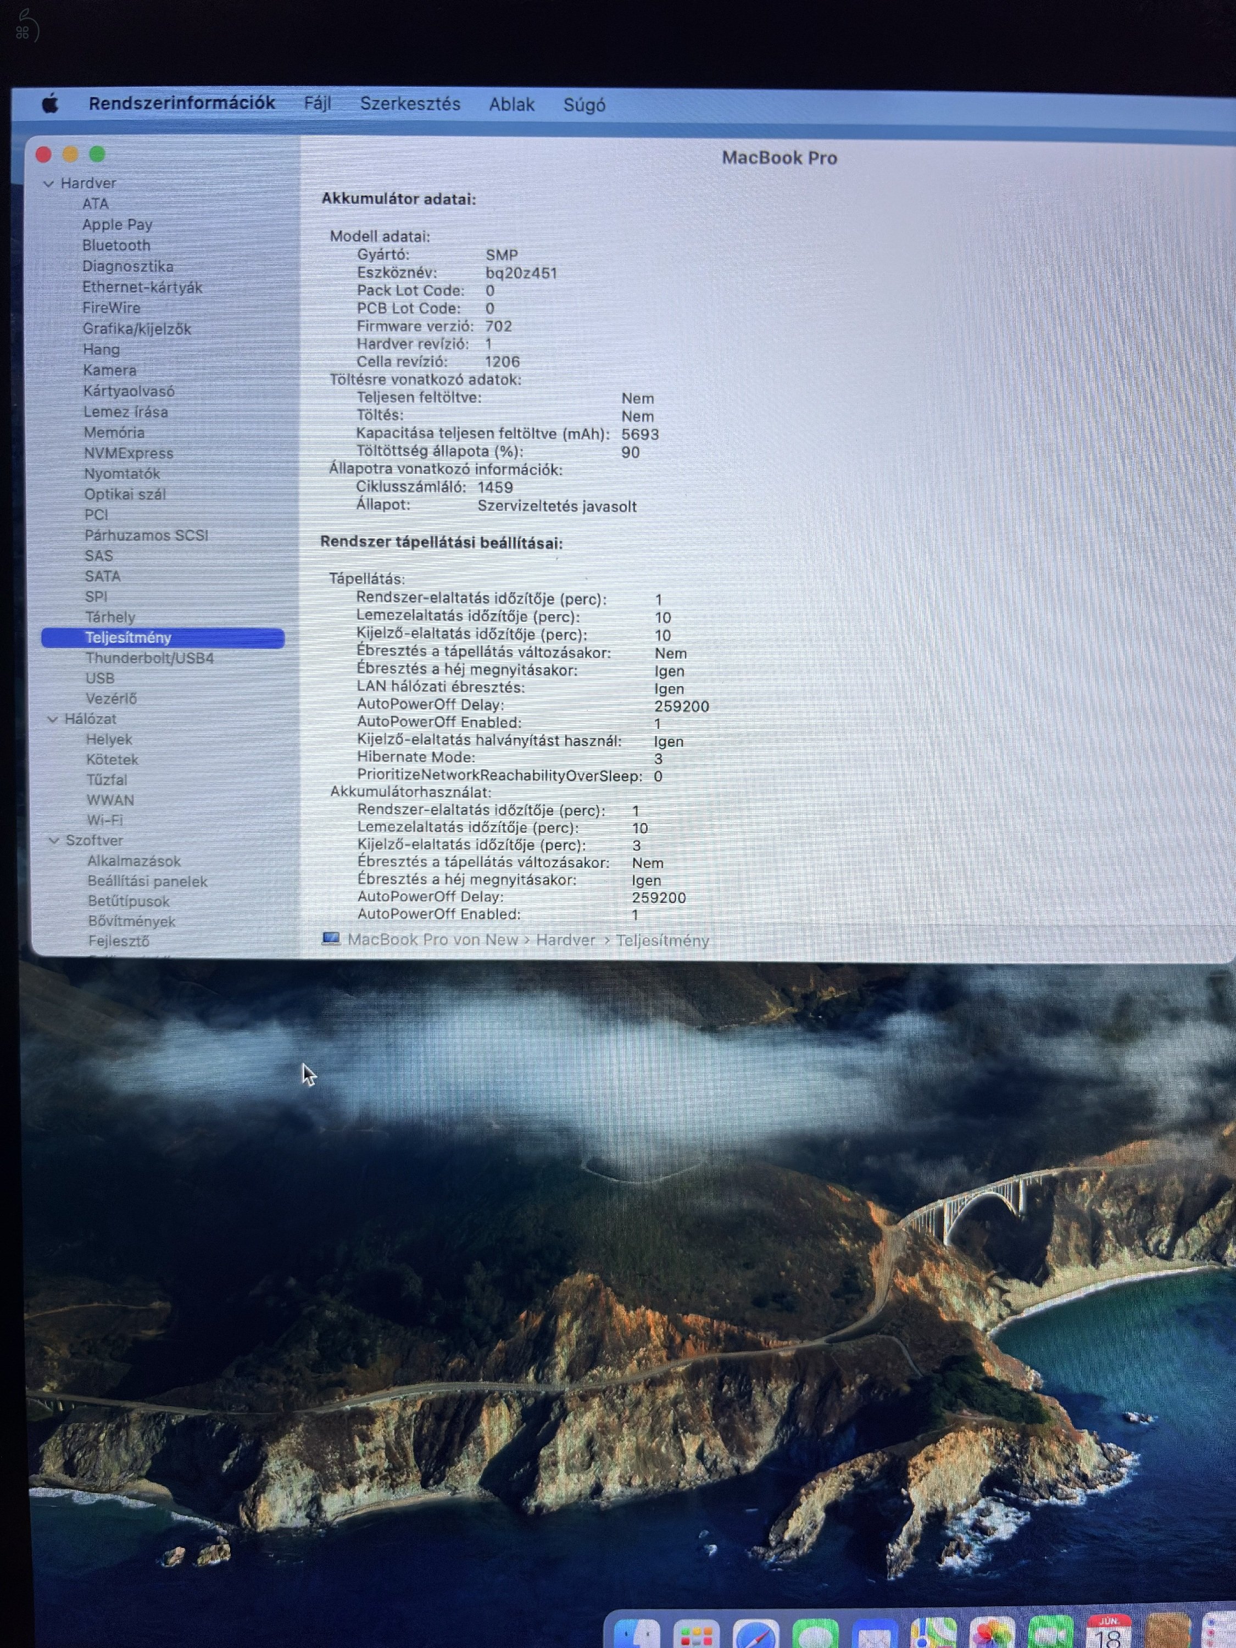Open Launchpad from the Dock
This screenshot has height=1648, width=1236.
click(696, 1633)
